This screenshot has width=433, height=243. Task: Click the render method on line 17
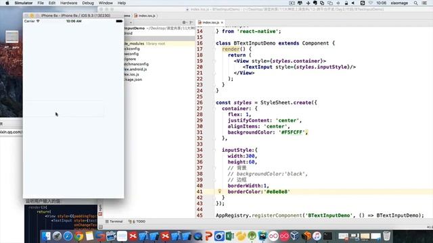231,49
